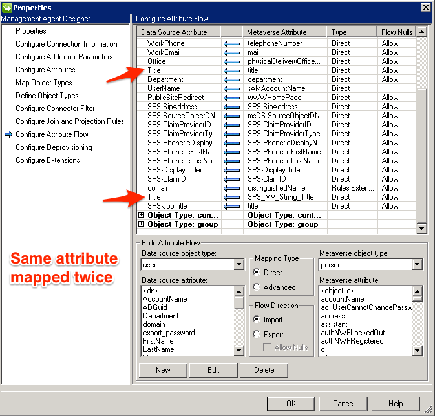The height and width of the screenshot is (416, 435).
Task: Click the Edit button
Action: click(213, 370)
